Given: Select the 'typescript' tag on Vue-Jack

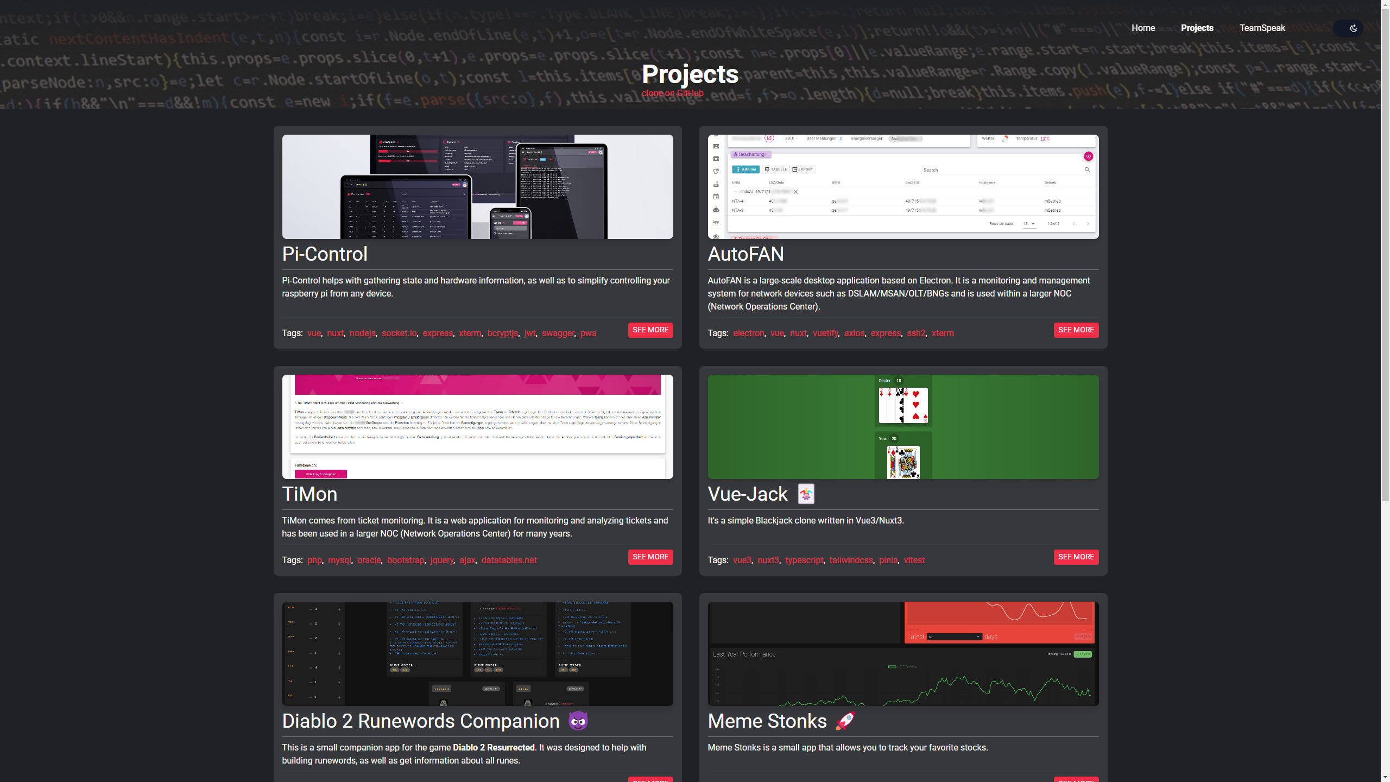Looking at the screenshot, I should pyautogui.click(x=804, y=560).
